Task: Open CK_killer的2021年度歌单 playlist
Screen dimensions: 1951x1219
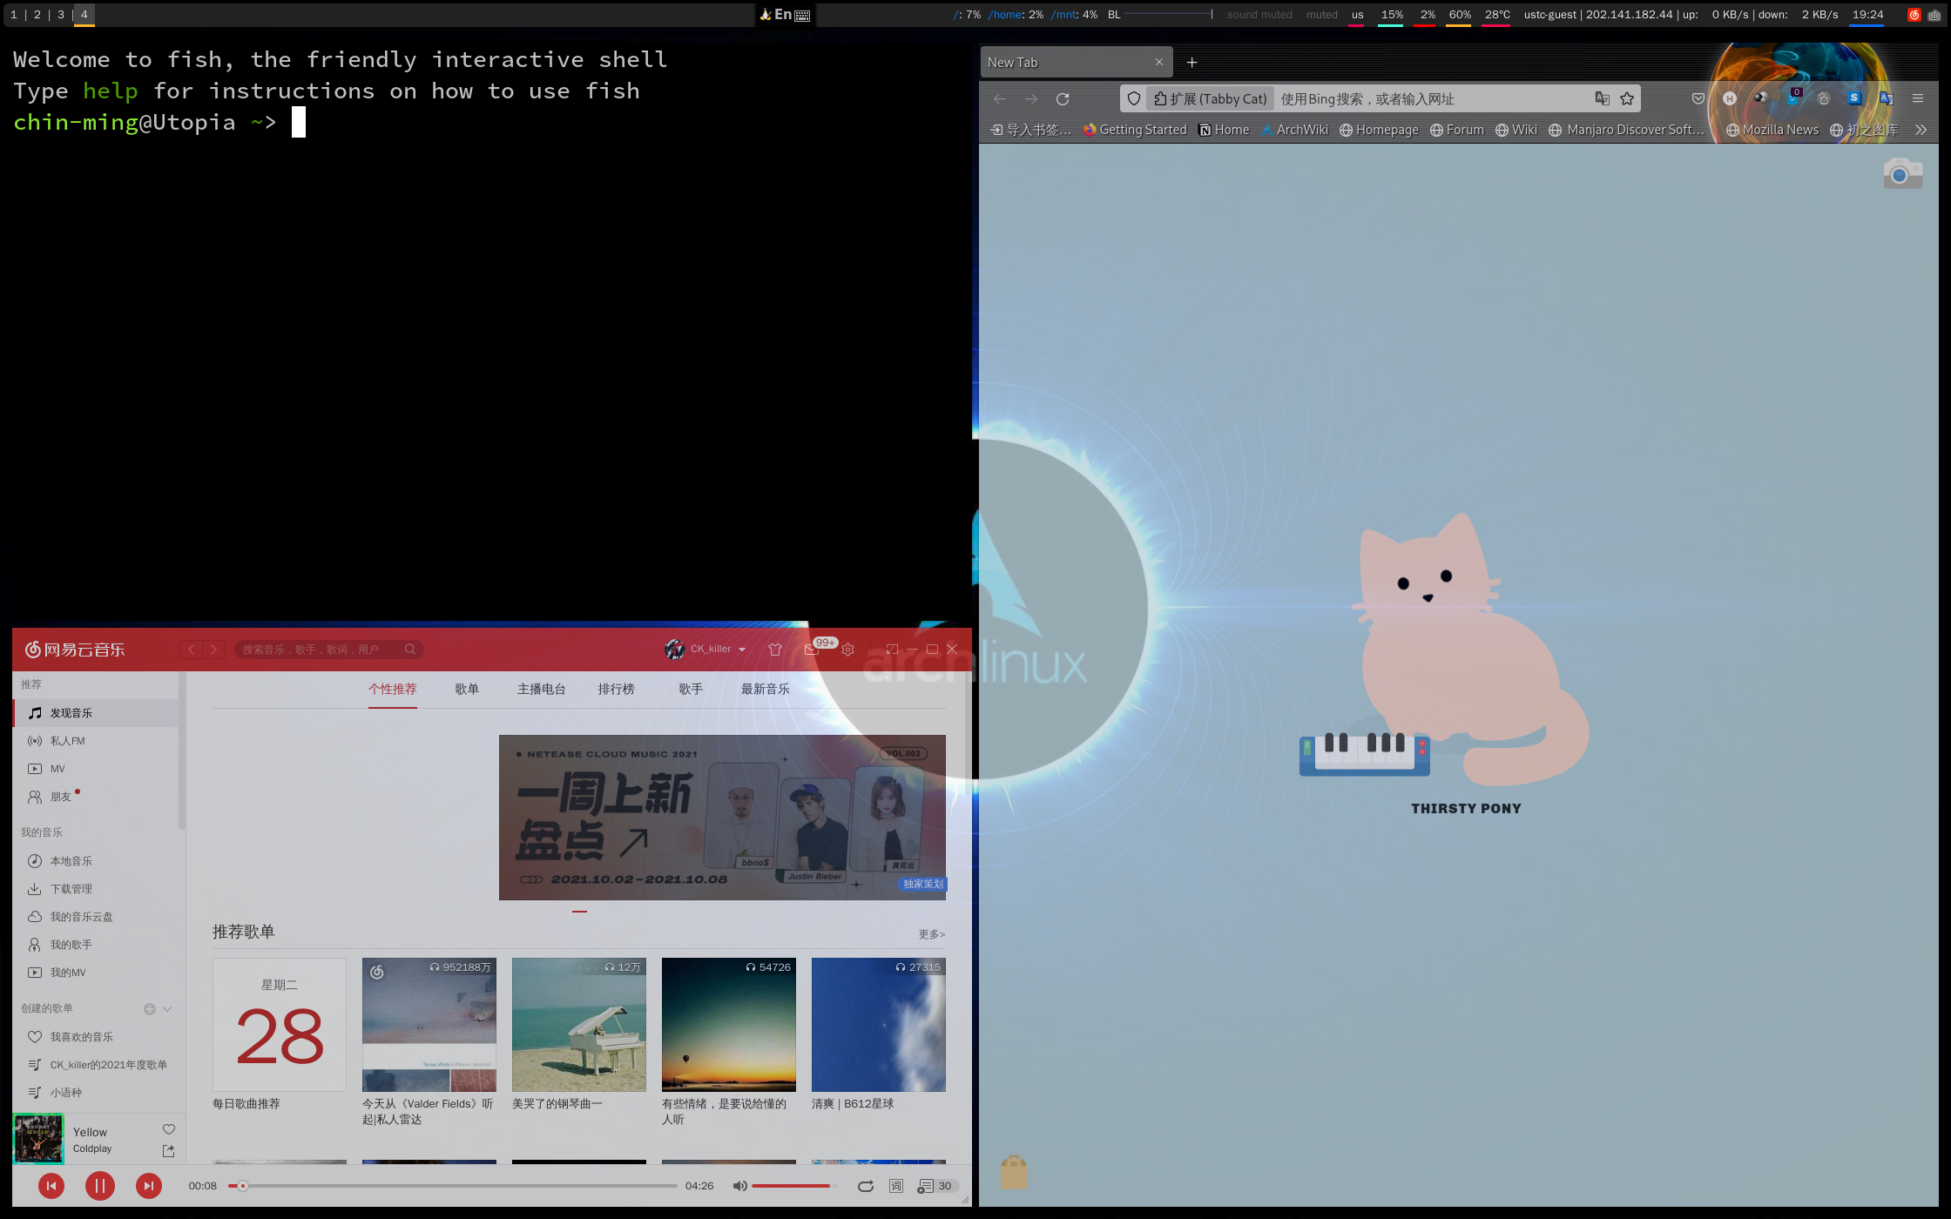Action: (96, 1065)
